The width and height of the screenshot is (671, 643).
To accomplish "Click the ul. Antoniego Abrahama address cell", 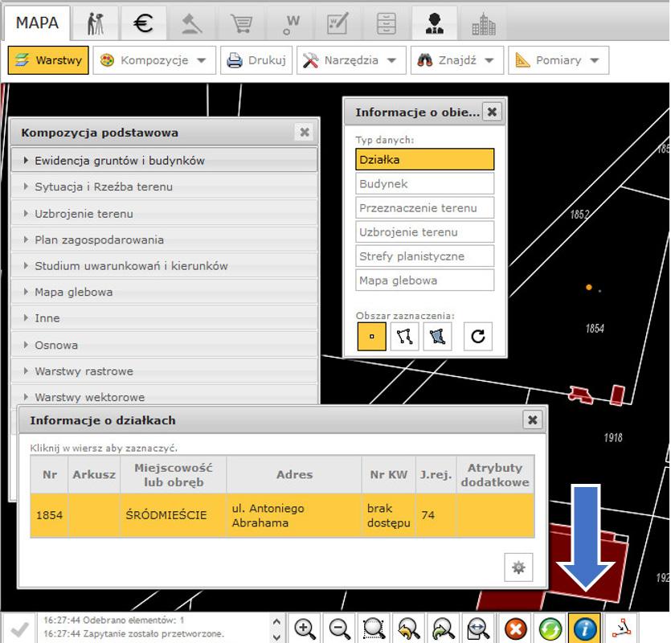I will tap(294, 515).
